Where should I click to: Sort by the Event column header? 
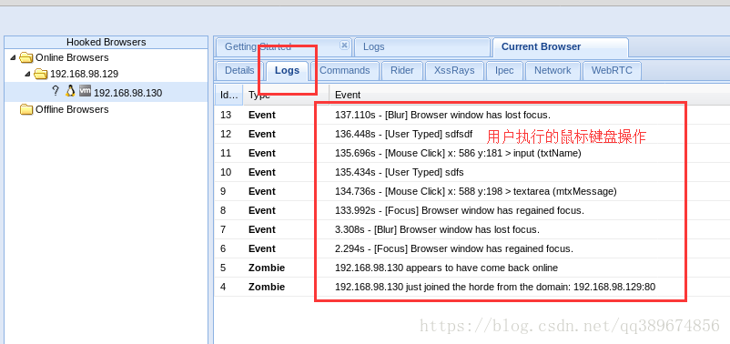coord(530,95)
